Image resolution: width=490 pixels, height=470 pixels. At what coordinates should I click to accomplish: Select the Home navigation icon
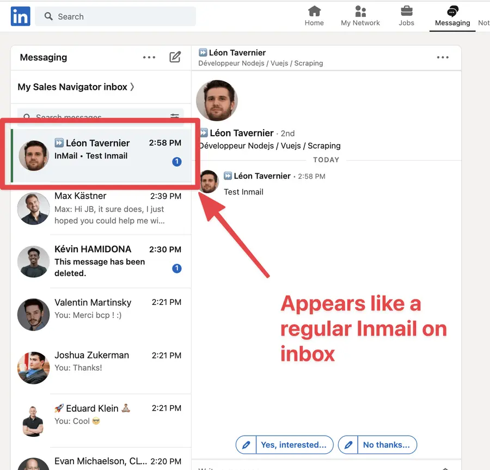(x=314, y=12)
